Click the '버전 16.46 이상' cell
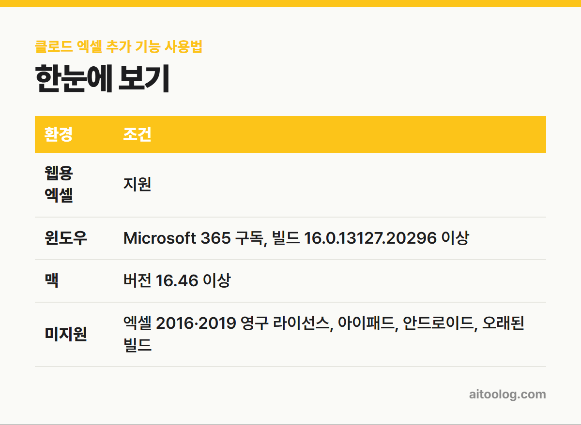This screenshot has height=425, width=581. [177, 280]
